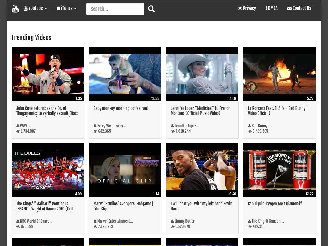Click the views eye icon beside 1.520.670
Viewport: 328px width, 246px height.
(173, 227)
